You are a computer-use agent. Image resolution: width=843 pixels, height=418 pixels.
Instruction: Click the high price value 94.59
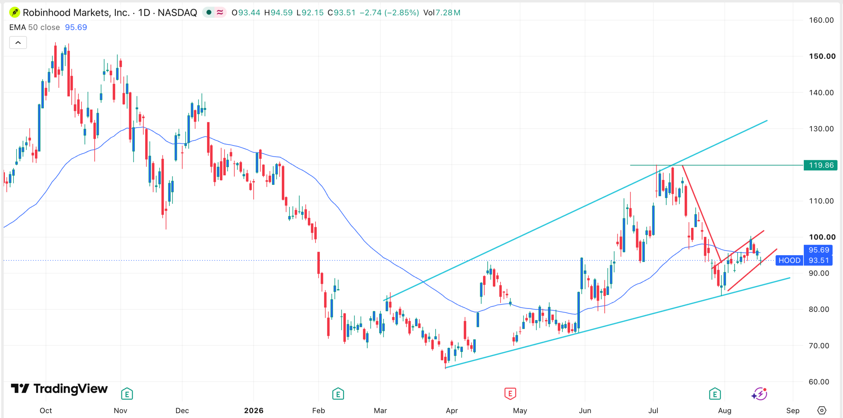[282, 12]
